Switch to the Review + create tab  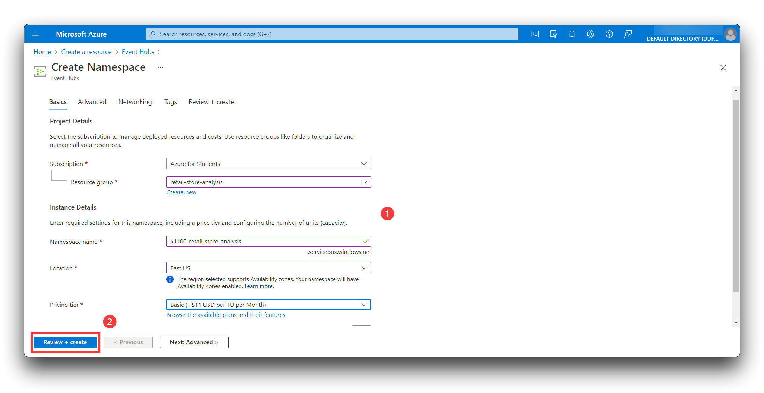(211, 102)
